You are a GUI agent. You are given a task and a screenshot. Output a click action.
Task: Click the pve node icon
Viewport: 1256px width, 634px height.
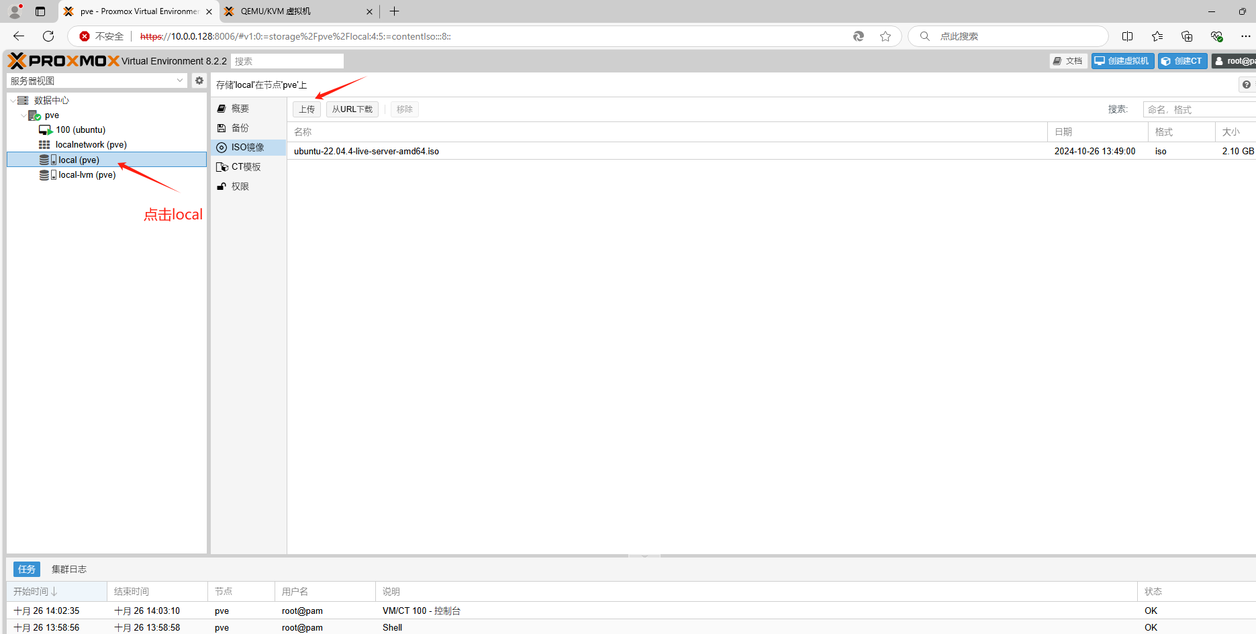click(x=34, y=115)
